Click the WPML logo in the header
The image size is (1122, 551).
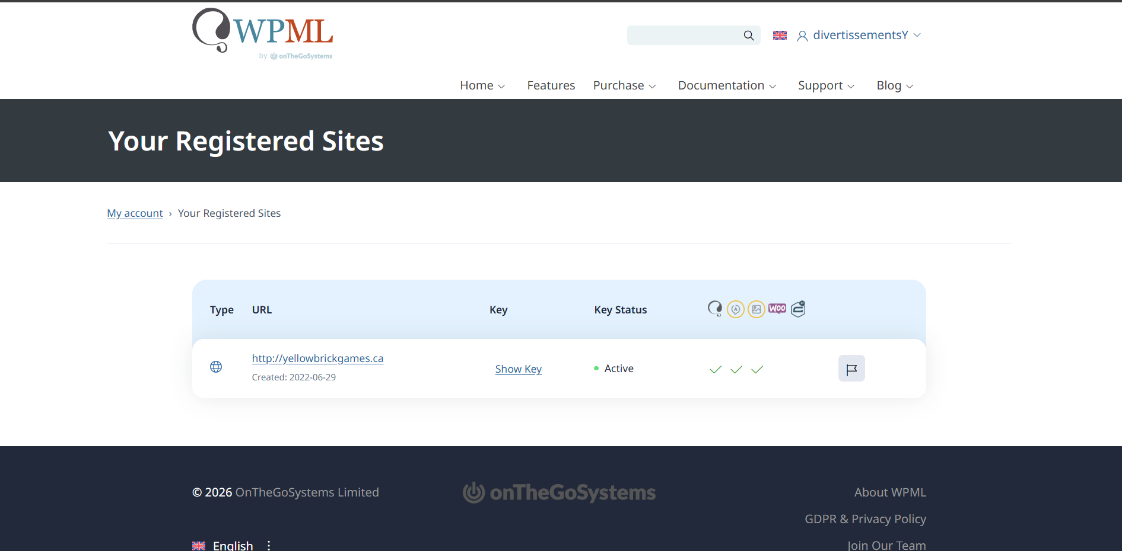(x=262, y=34)
